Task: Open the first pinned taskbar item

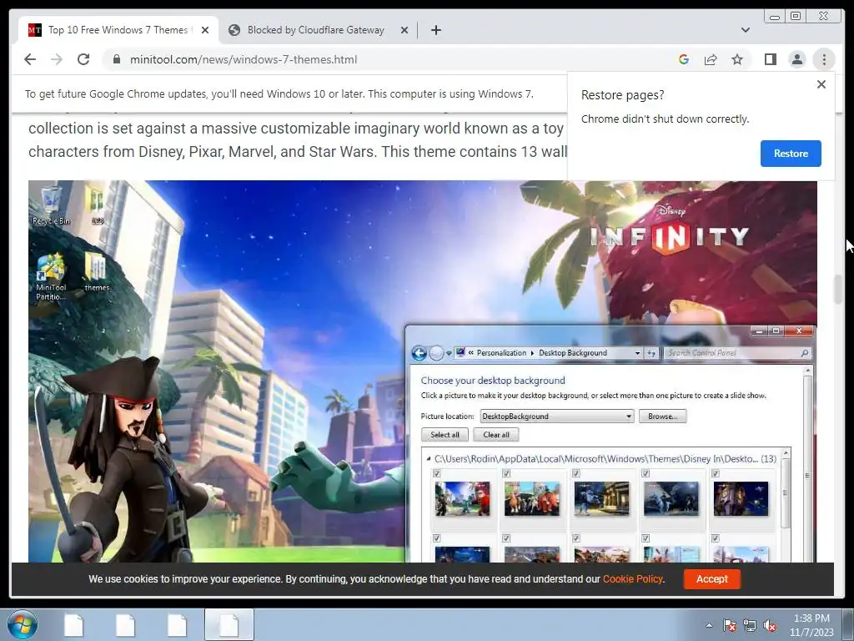Action: [73, 624]
